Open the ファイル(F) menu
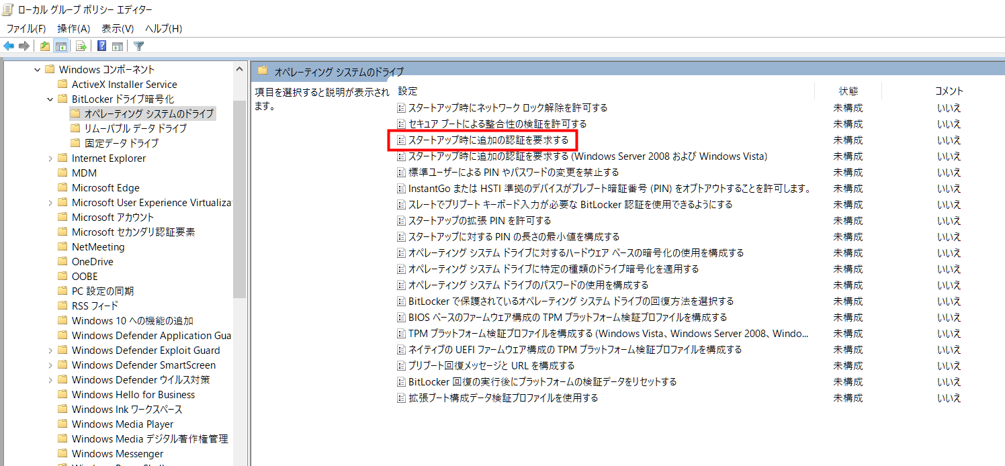 26,28
